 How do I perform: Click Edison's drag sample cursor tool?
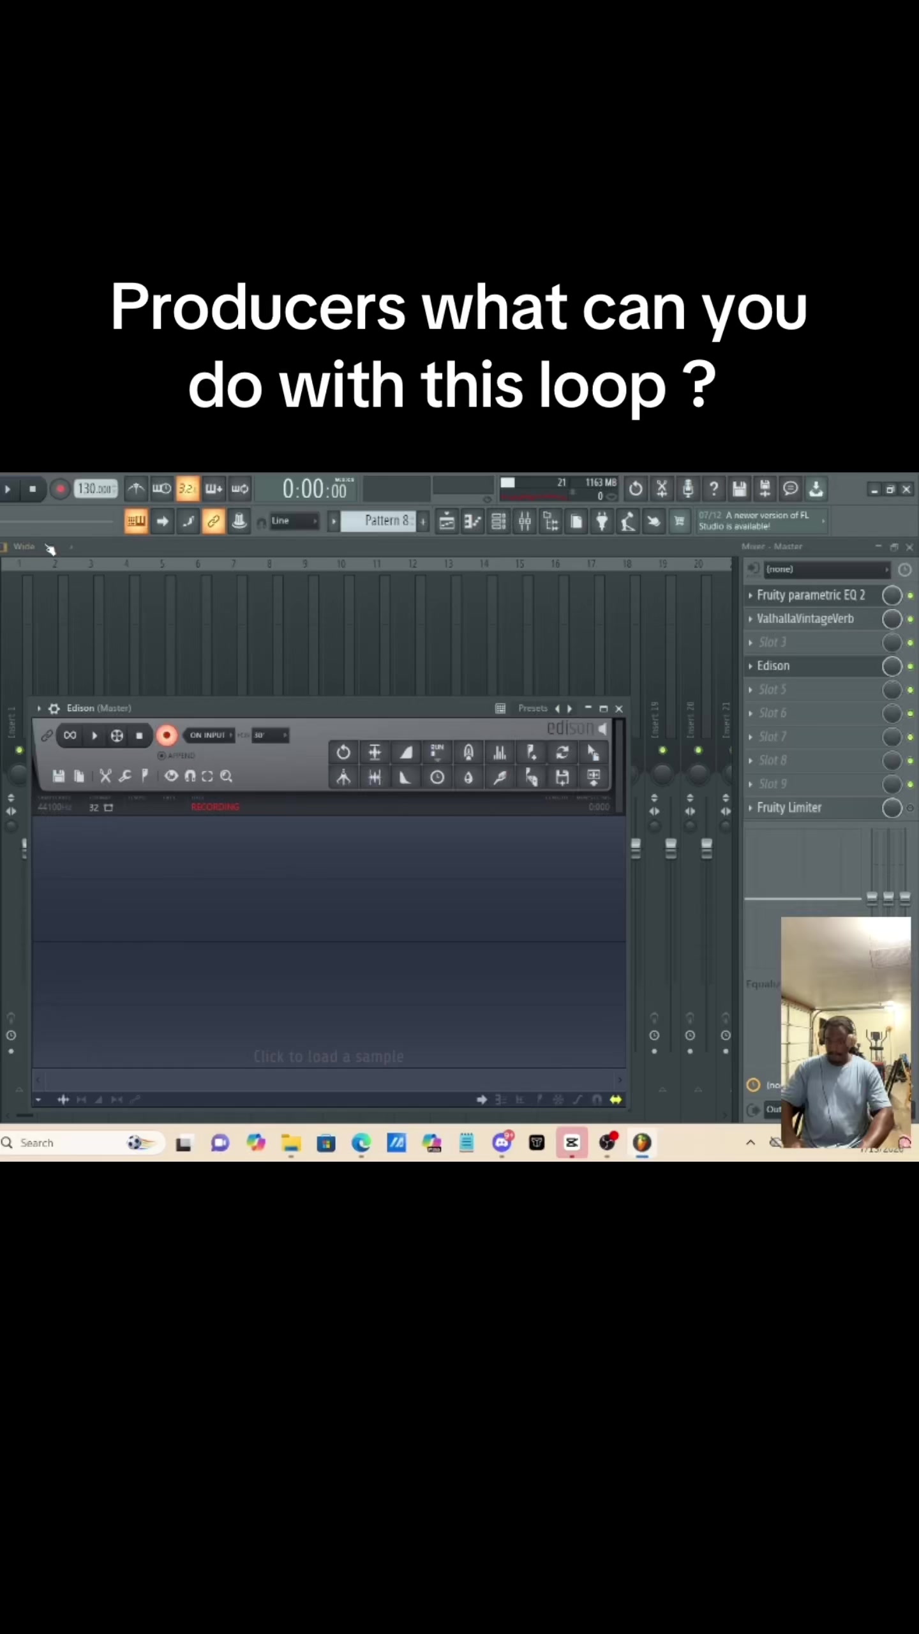(594, 753)
